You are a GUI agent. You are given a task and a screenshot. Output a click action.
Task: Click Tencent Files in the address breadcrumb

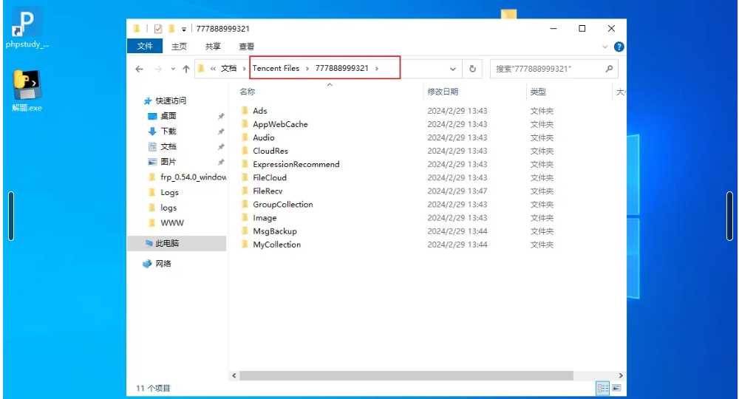pyautogui.click(x=276, y=68)
